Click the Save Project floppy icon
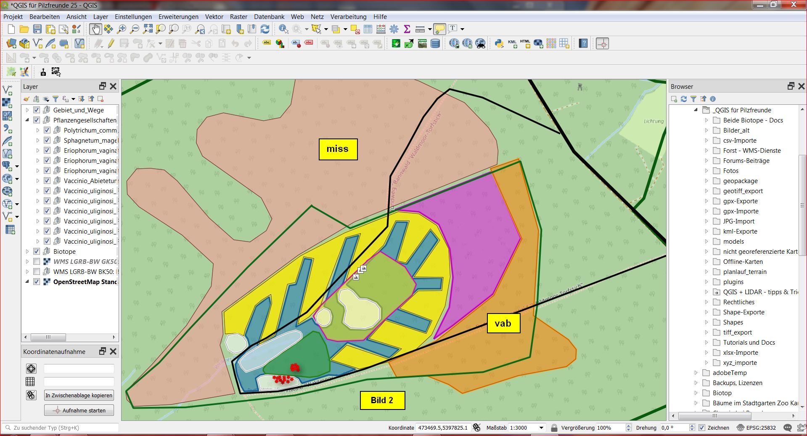 coord(37,29)
